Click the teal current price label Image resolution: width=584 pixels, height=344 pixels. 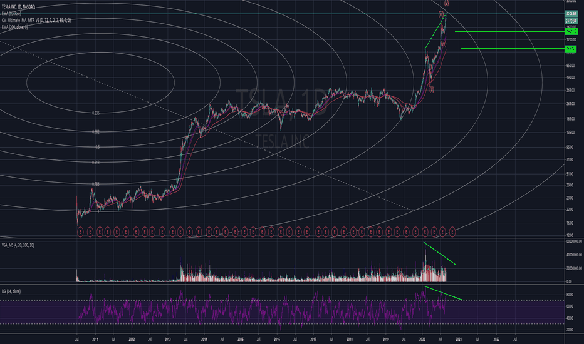pyautogui.click(x=571, y=14)
